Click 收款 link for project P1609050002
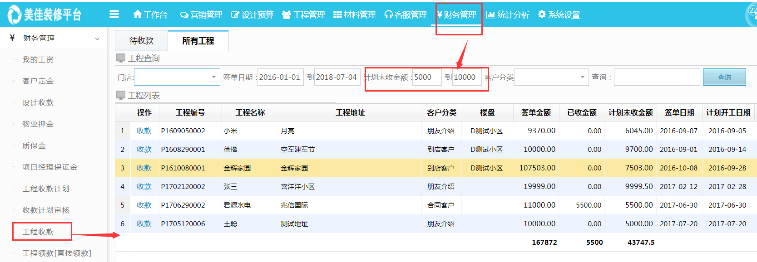The height and width of the screenshot is (262, 757). tap(144, 131)
